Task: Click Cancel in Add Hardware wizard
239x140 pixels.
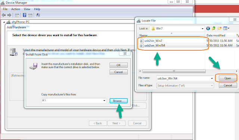Action: click(137, 123)
